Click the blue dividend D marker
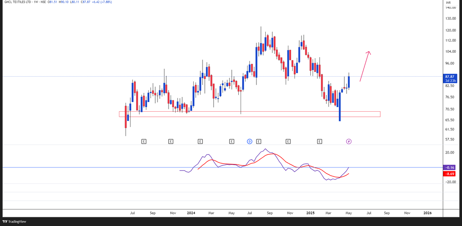The width and height of the screenshot is (462, 226). pyautogui.click(x=249, y=142)
